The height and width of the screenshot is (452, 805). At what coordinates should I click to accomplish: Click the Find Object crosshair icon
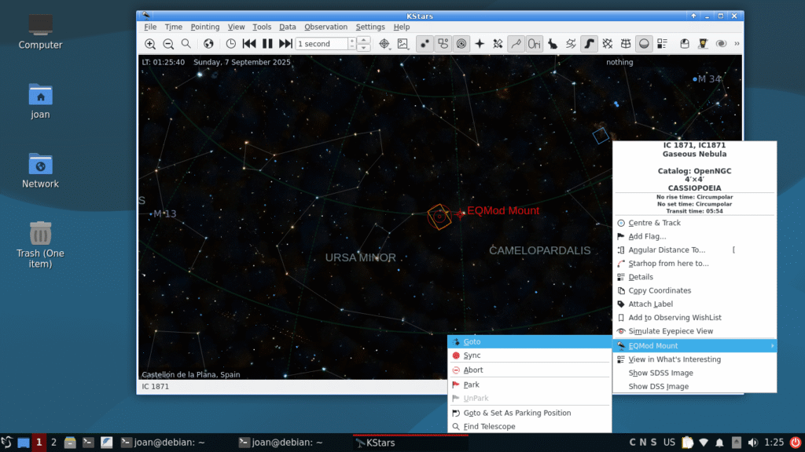tap(384, 44)
